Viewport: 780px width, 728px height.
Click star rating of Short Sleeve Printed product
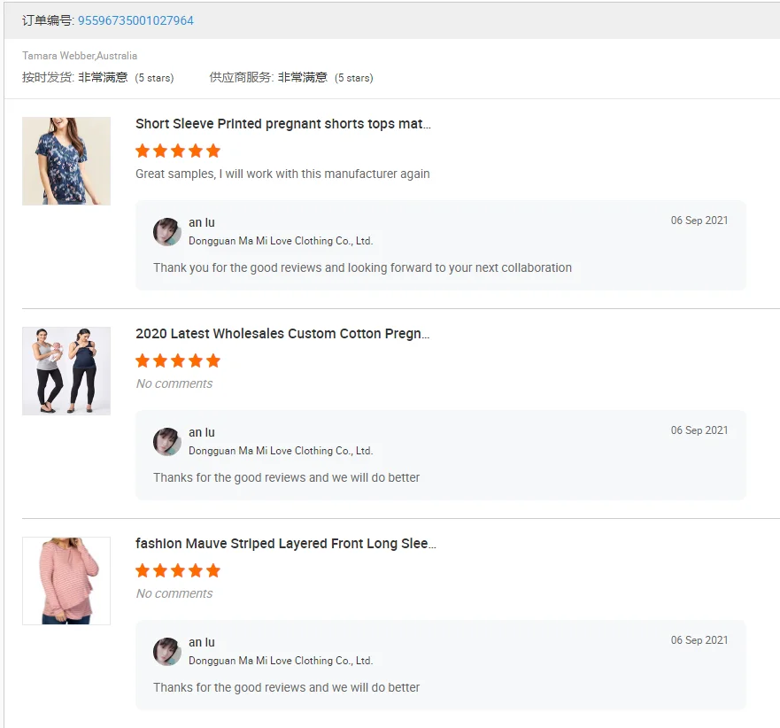point(178,151)
